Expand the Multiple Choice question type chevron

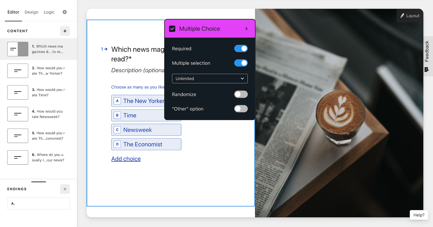(246, 29)
